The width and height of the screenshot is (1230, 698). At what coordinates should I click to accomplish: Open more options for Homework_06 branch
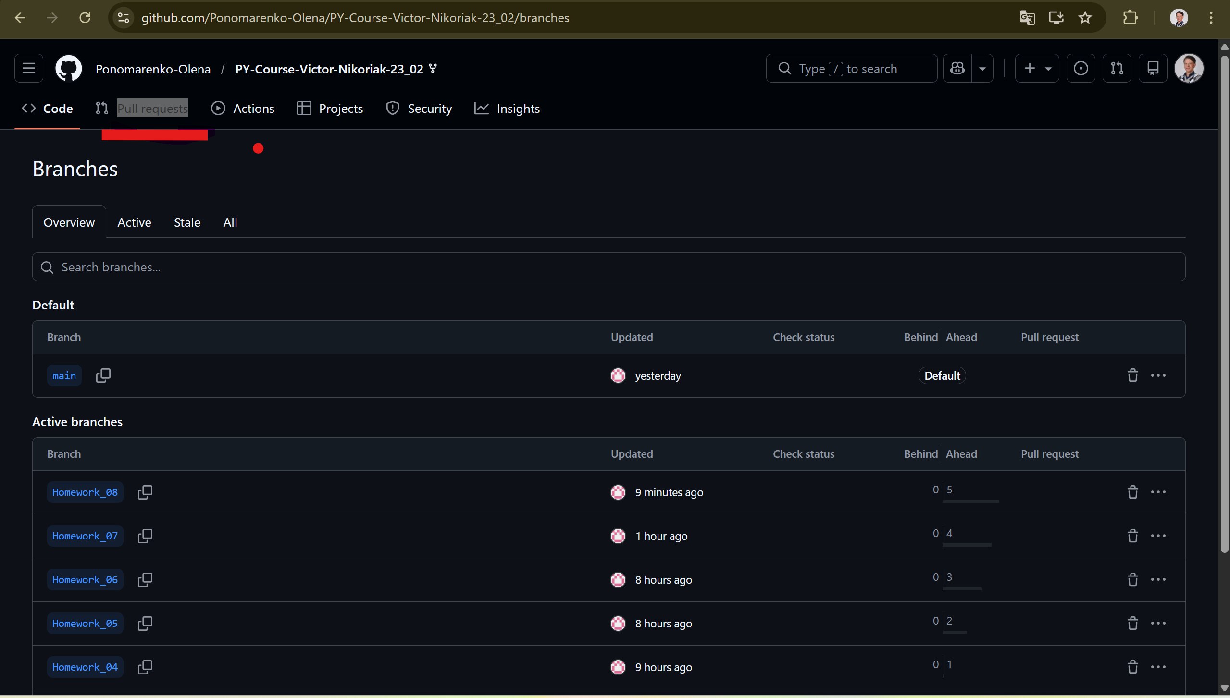click(1158, 580)
